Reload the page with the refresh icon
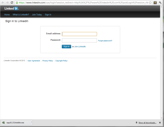 [x=12, y=3]
